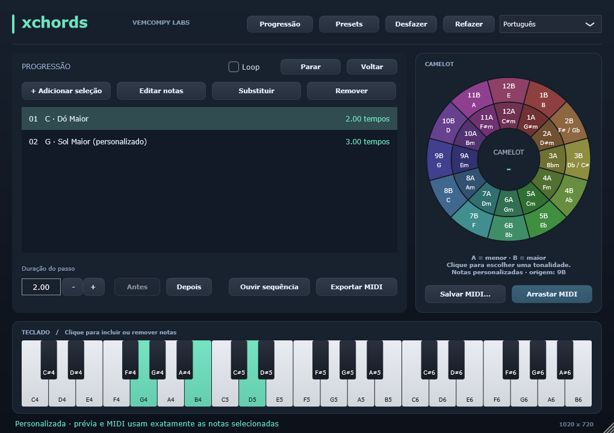Click the xchords logo title
The width and height of the screenshot is (614, 433).
point(54,23)
